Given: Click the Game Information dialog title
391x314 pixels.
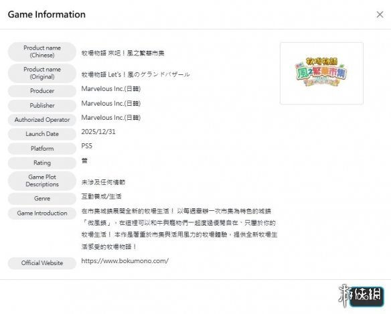Looking at the screenshot, I should (x=47, y=15).
